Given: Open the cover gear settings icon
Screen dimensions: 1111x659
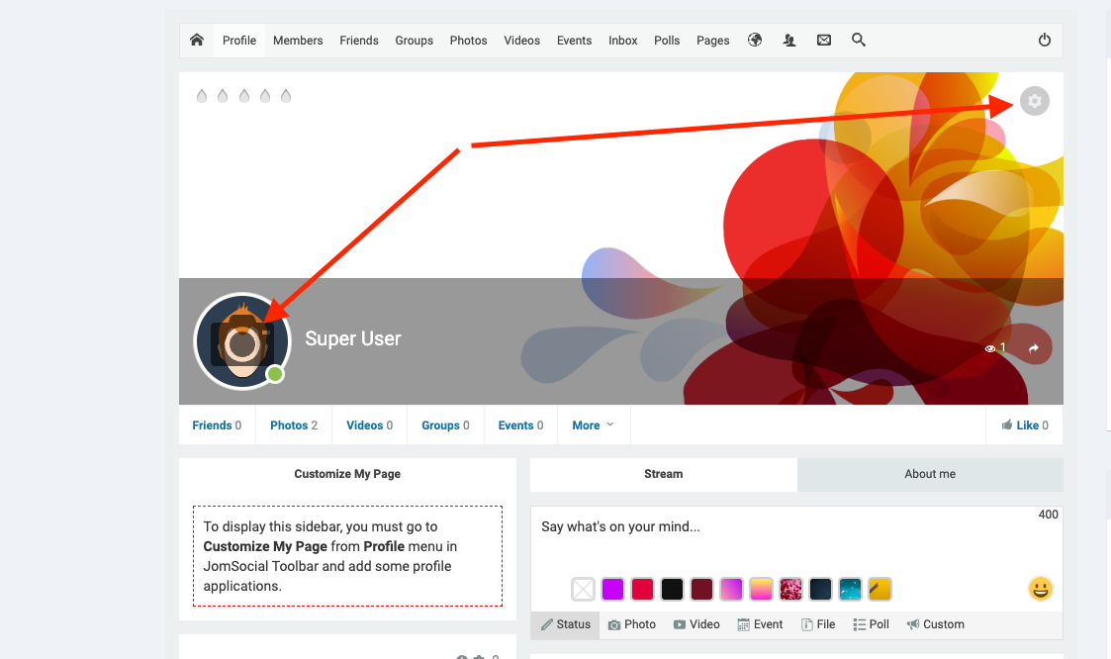Looking at the screenshot, I should [1035, 101].
